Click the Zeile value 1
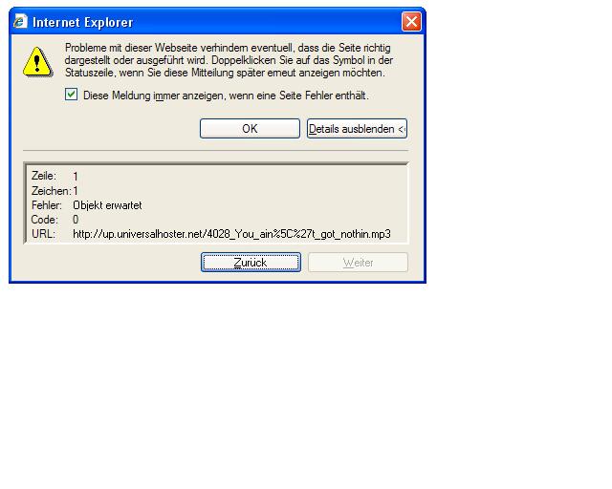 coord(76,177)
